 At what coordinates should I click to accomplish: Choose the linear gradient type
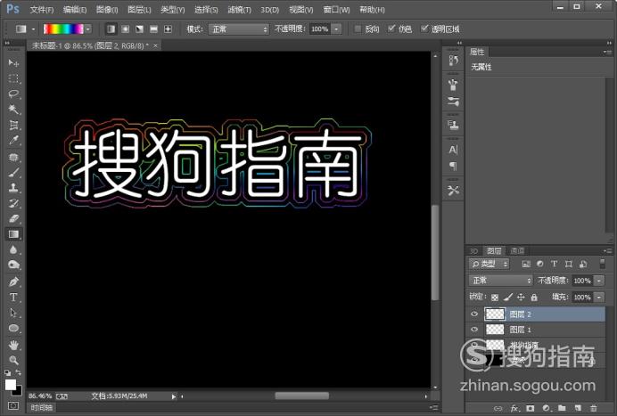[x=111, y=29]
